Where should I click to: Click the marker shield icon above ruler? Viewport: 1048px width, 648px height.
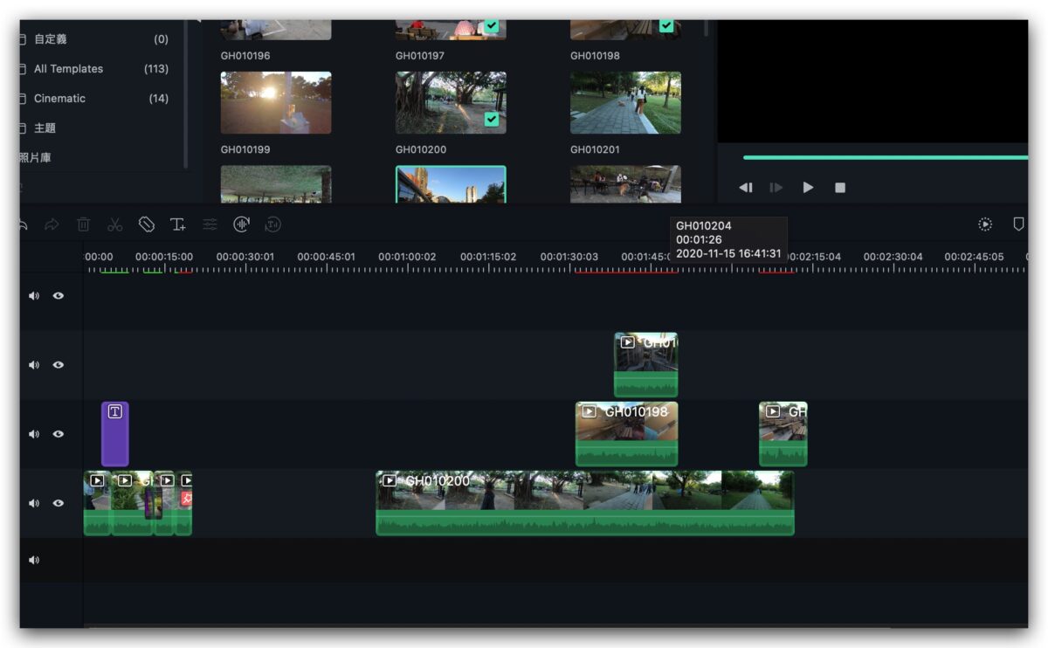1017,224
